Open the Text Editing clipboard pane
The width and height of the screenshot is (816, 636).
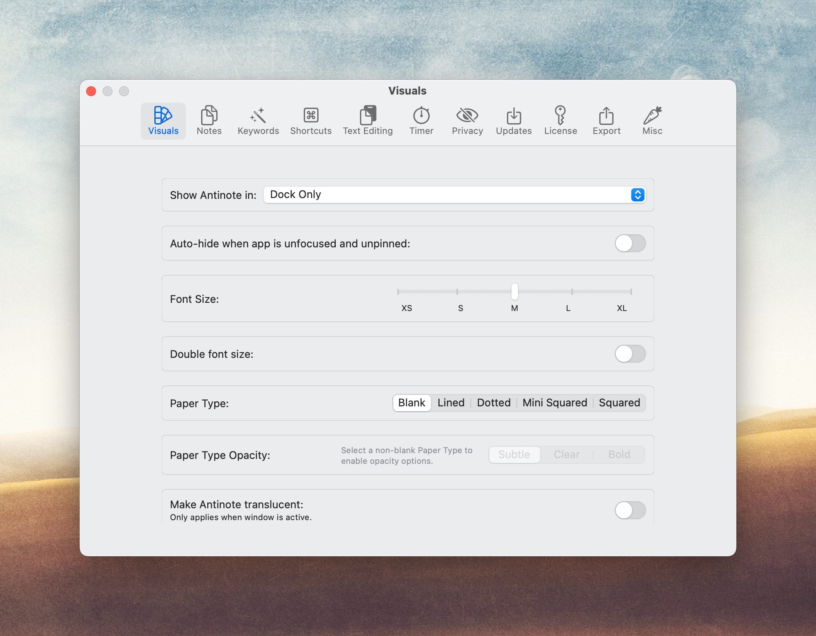[x=368, y=120]
